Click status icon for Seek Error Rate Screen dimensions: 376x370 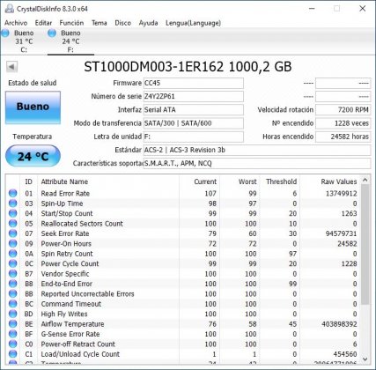tap(12, 233)
